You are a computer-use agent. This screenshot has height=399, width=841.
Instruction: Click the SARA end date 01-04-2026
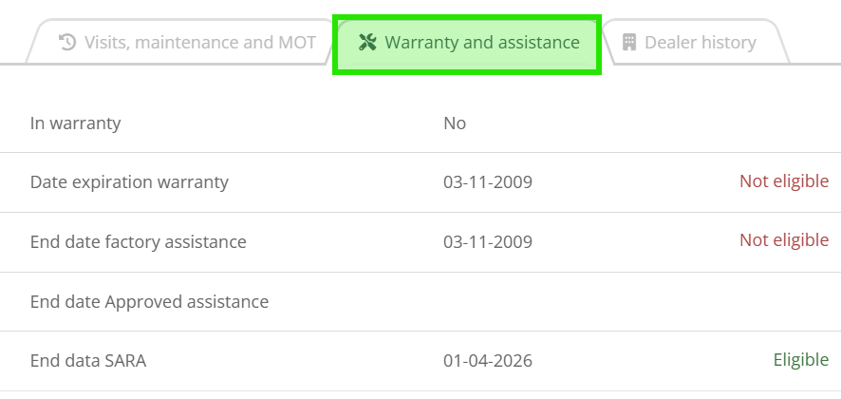point(488,360)
